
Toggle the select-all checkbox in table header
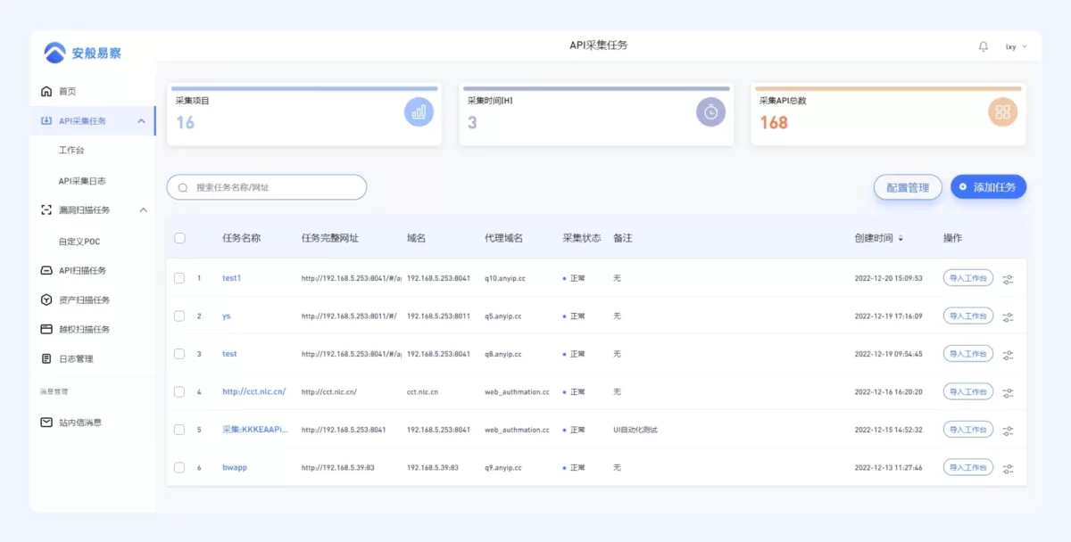point(179,238)
